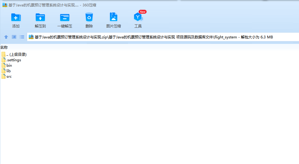Switch to list view icon
Image resolution: width=299 pixels, height=164 pixels.
[x=22, y=37]
